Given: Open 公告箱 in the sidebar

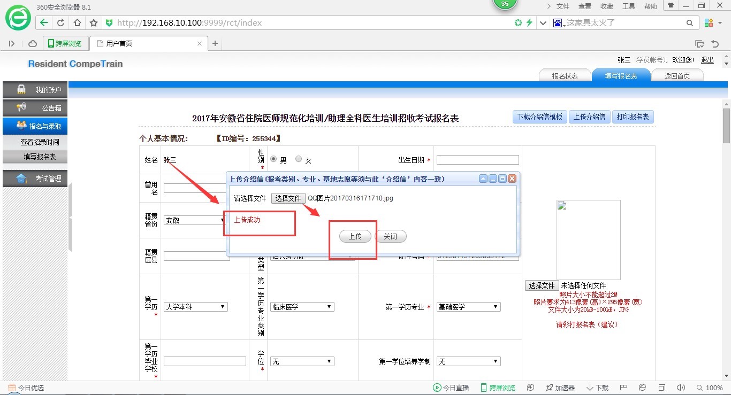Looking at the screenshot, I should point(35,108).
